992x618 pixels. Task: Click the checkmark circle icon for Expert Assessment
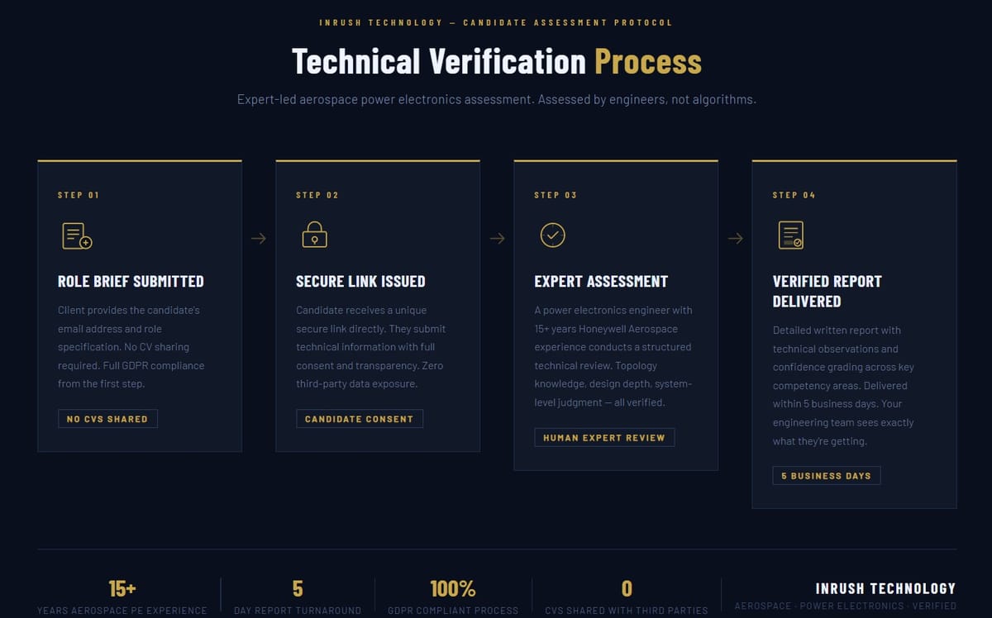552,234
